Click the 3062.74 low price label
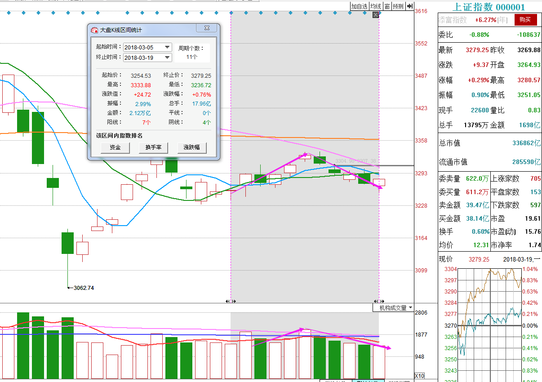The width and height of the screenshot is (542, 382). pyautogui.click(x=84, y=288)
